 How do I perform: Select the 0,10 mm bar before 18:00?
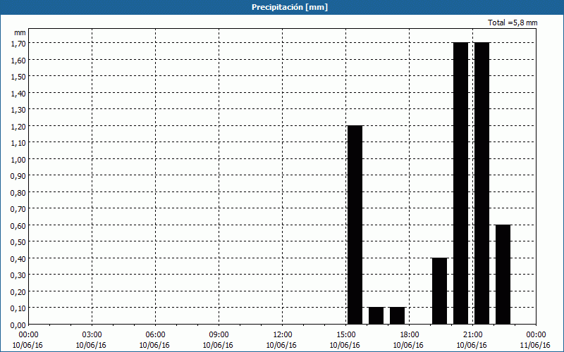(398, 315)
